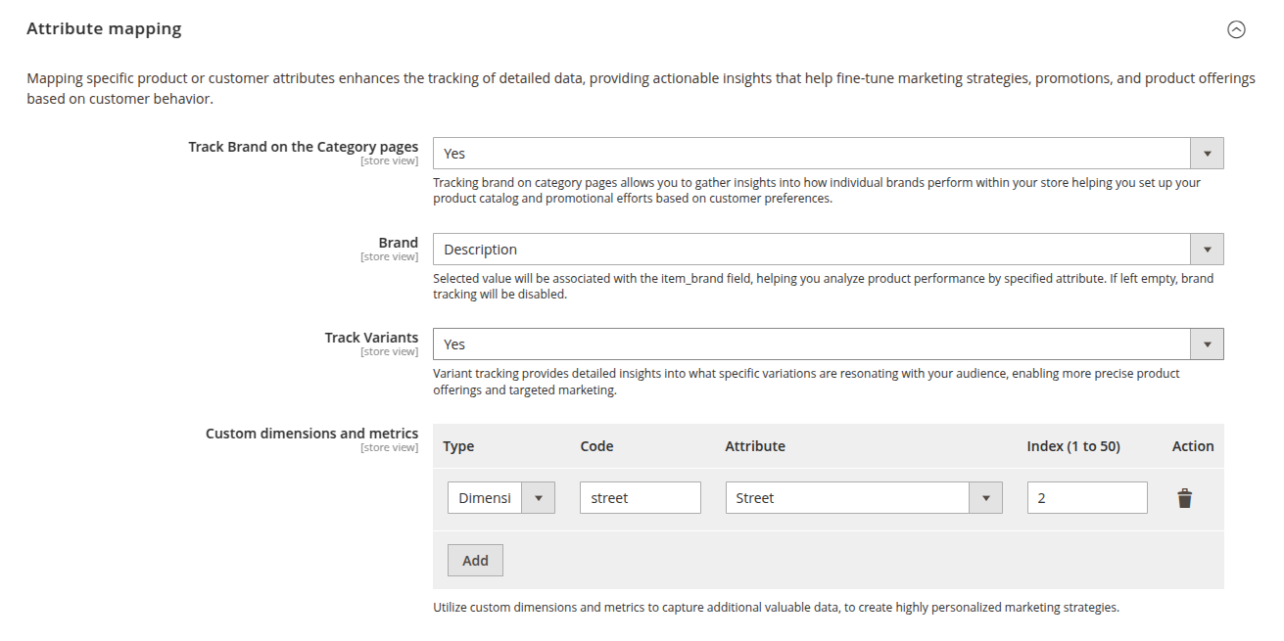Click the Add button to create a new row
The height and width of the screenshot is (641, 1284).
(475, 560)
